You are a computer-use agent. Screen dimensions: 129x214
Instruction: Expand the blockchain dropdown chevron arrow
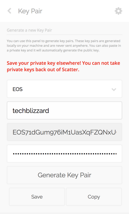pyautogui.click(x=114, y=90)
